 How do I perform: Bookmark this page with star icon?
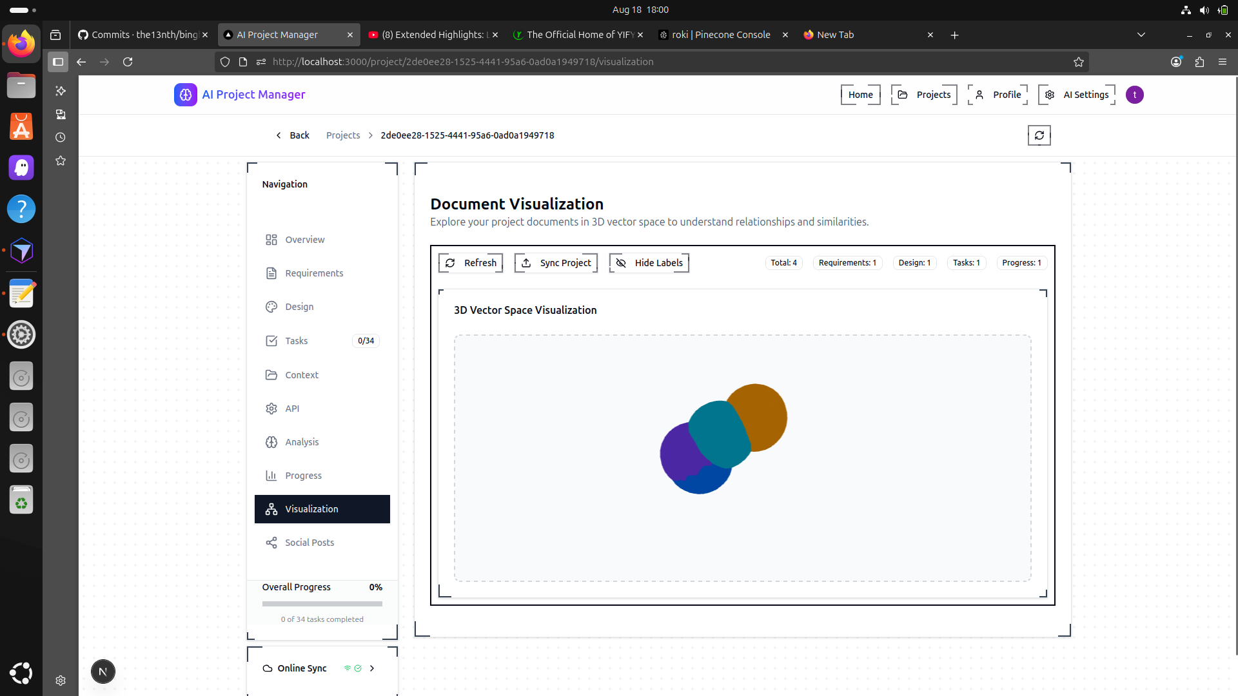[x=1079, y=62]
